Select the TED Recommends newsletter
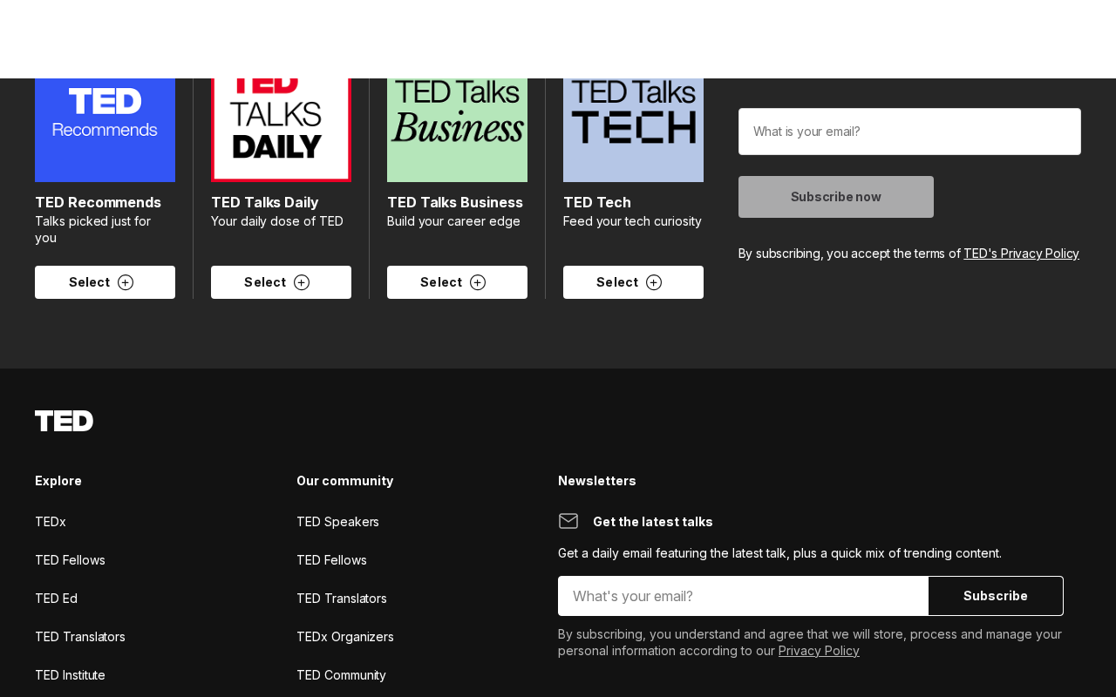The image size is (1116, 697). point(105,282)
